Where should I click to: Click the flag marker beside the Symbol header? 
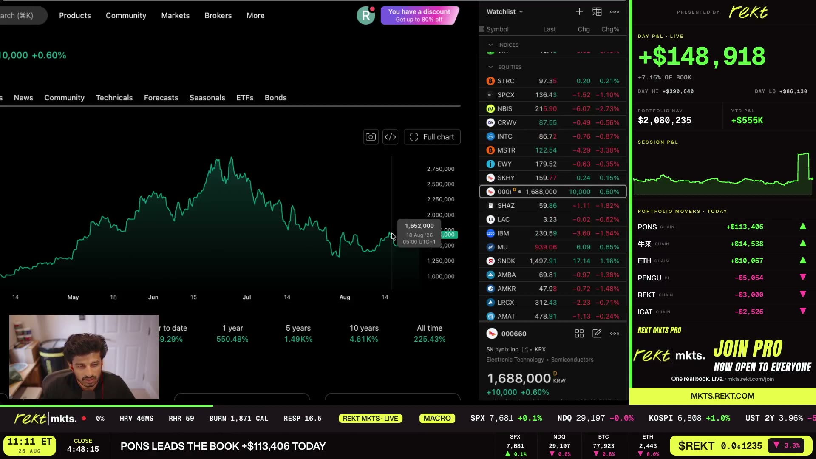pos(482,29)
